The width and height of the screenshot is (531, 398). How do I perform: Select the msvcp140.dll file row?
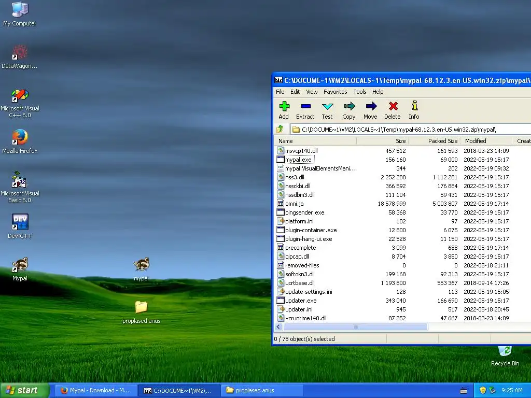coord(402,151)
